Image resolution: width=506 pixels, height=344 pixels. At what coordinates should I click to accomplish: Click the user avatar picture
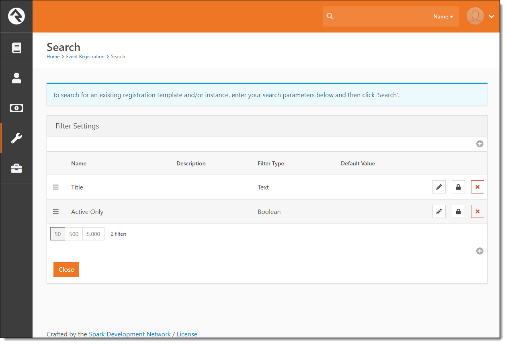coord(475,16)
